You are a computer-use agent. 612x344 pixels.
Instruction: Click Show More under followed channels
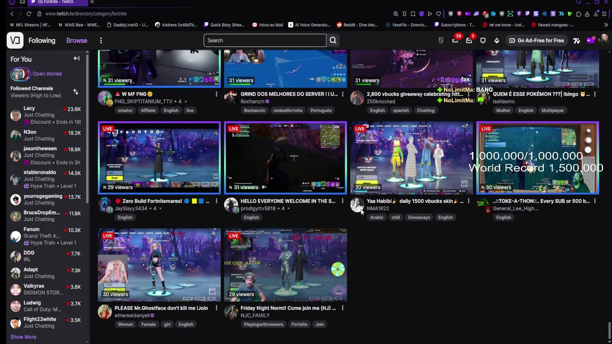click(23, 337)
